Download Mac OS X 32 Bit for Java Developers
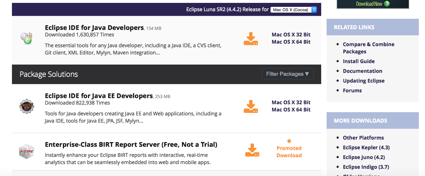This screenshot has width=425, height=176. [x=291, y=35]
